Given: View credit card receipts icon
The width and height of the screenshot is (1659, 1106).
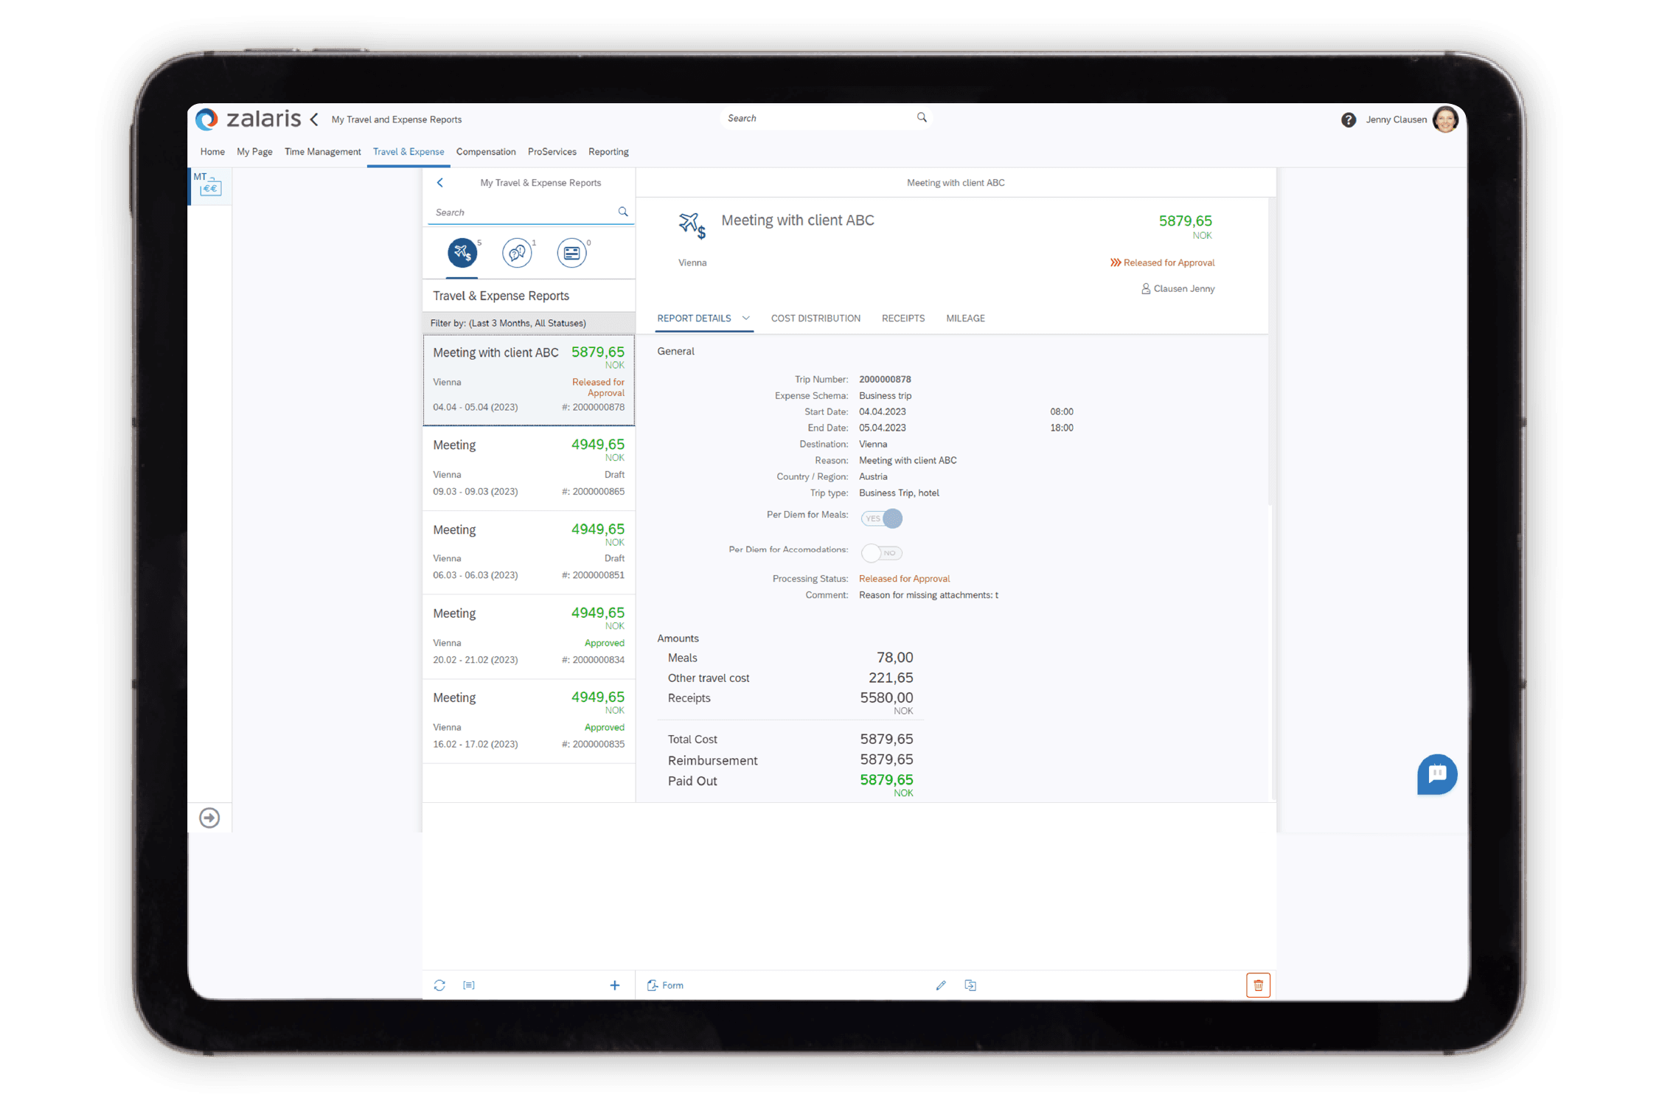Looking at the screenshot, I should click(x=571, y=252).
